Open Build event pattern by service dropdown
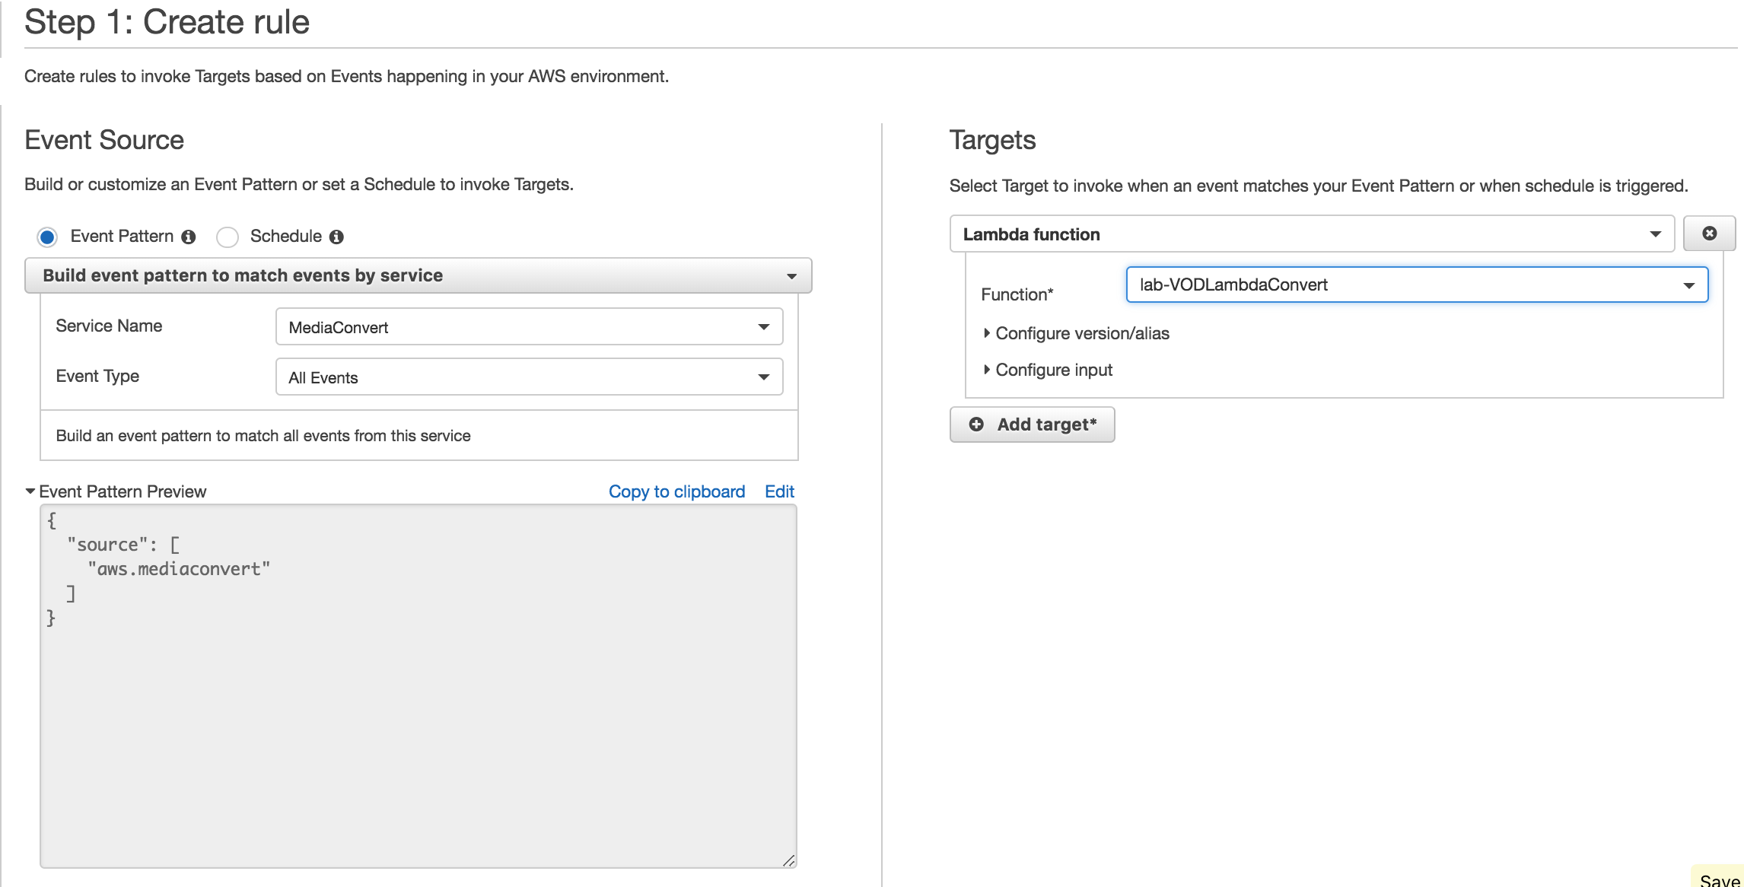This screenshot has height=887, width=1744. (x=418, y=275)
